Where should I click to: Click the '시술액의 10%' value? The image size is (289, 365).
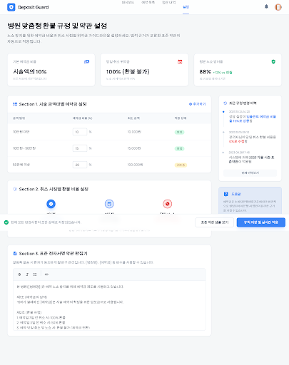pyautogui.click(x=30, y=71)
